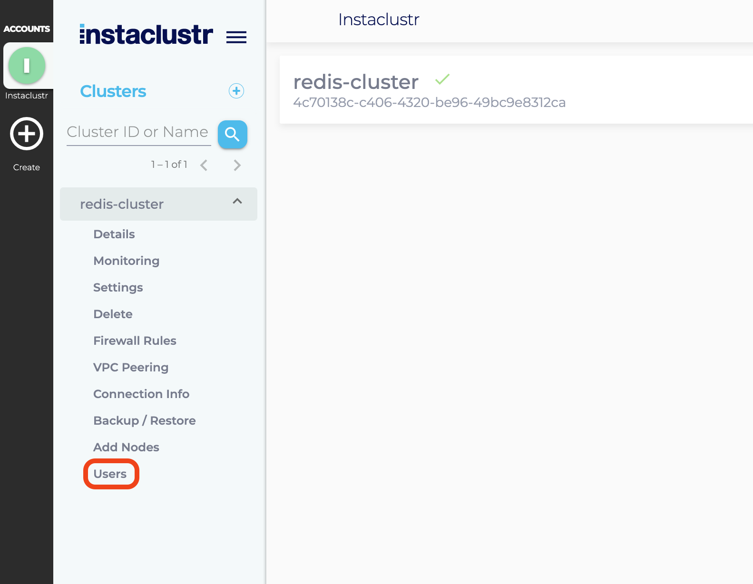
Task: Open Backup / Restore page
Action: [x=145, y=420]
